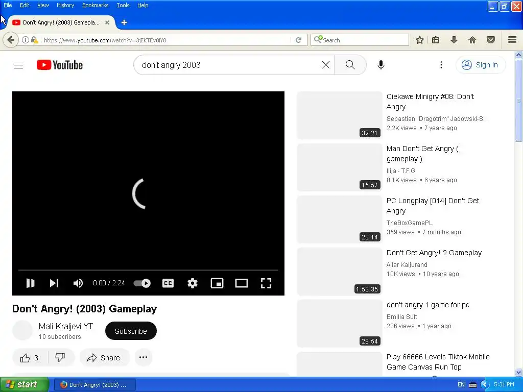Open Windows Start menu

point(25,384)
